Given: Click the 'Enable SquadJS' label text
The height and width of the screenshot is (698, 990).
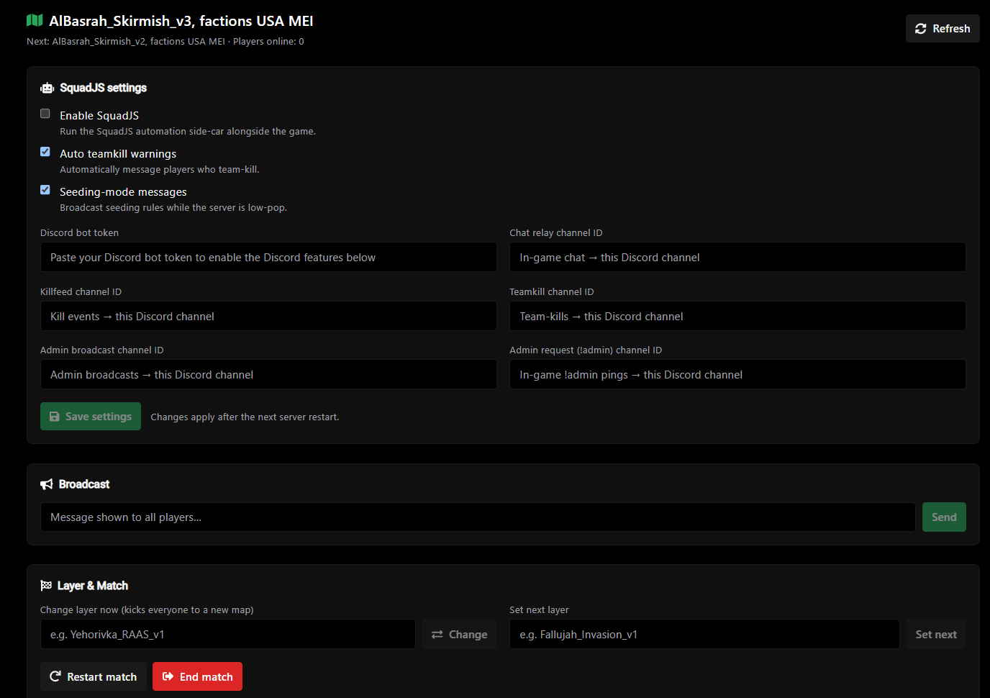Looking at the screenshot, I should tap(99, 116).
